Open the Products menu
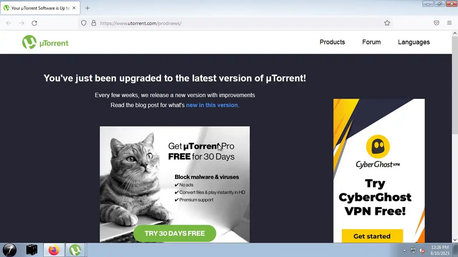Viewport: 458px width, 257px height. (x=332, y=42)
